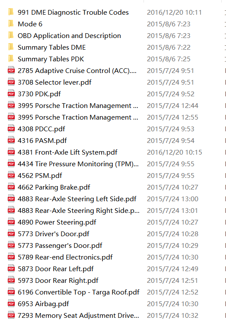Select file name 5789 Rear-end Electronics.pdf
The width and height of the screenshot is (226, 323).
point(65,257)
